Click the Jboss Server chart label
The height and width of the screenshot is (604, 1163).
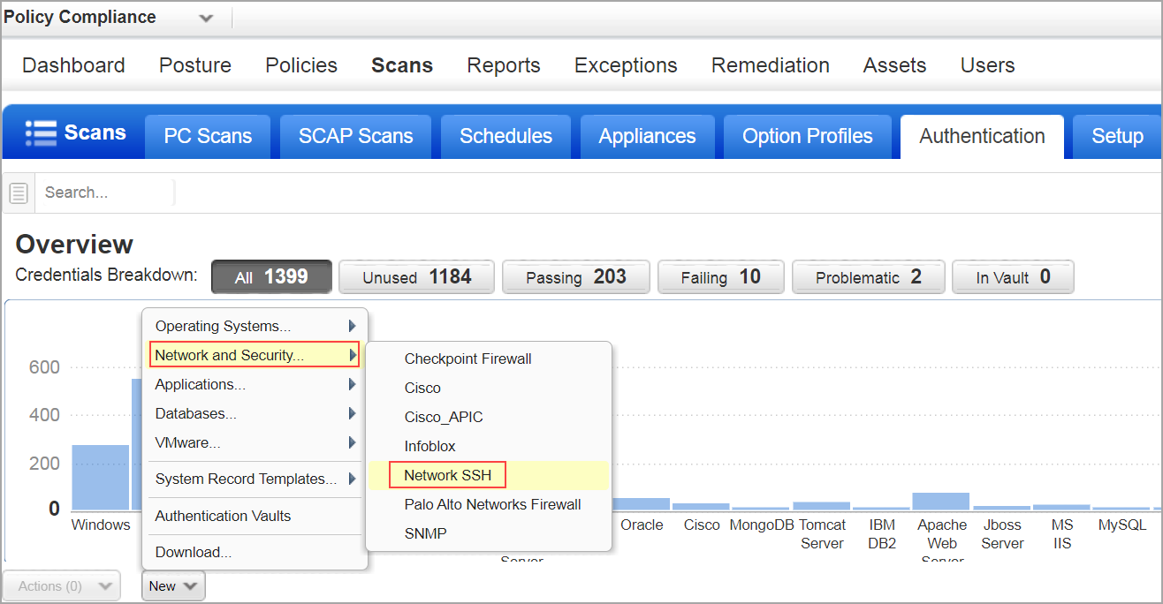[x=1002, y=533]
